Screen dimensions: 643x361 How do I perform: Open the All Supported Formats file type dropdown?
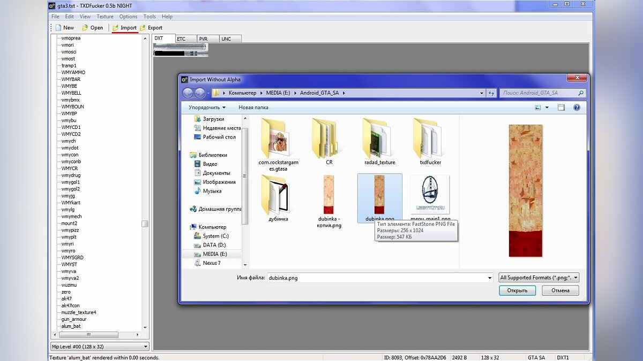click(x=539, y=278)
